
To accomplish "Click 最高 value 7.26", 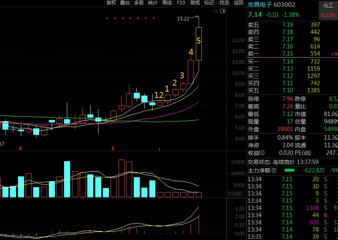I will (288, 106).
